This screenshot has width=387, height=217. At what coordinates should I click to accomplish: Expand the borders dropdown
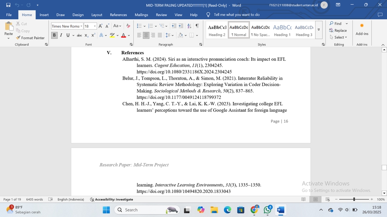[x=197, y=35]
